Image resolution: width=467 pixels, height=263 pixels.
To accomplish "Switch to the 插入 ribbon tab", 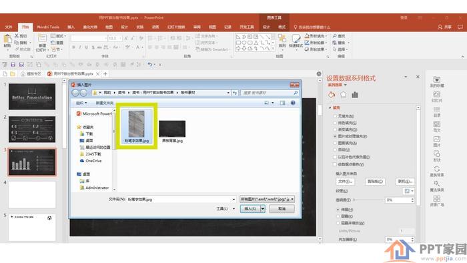I will (x=71, y=27).
